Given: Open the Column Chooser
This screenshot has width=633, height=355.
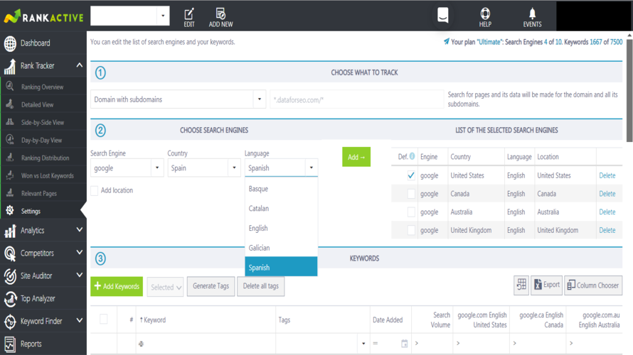Looking at the screenshot, I should (593, 285).
